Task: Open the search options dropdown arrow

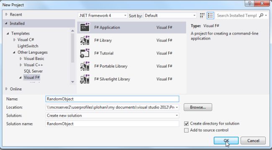Action: point(266,15)
